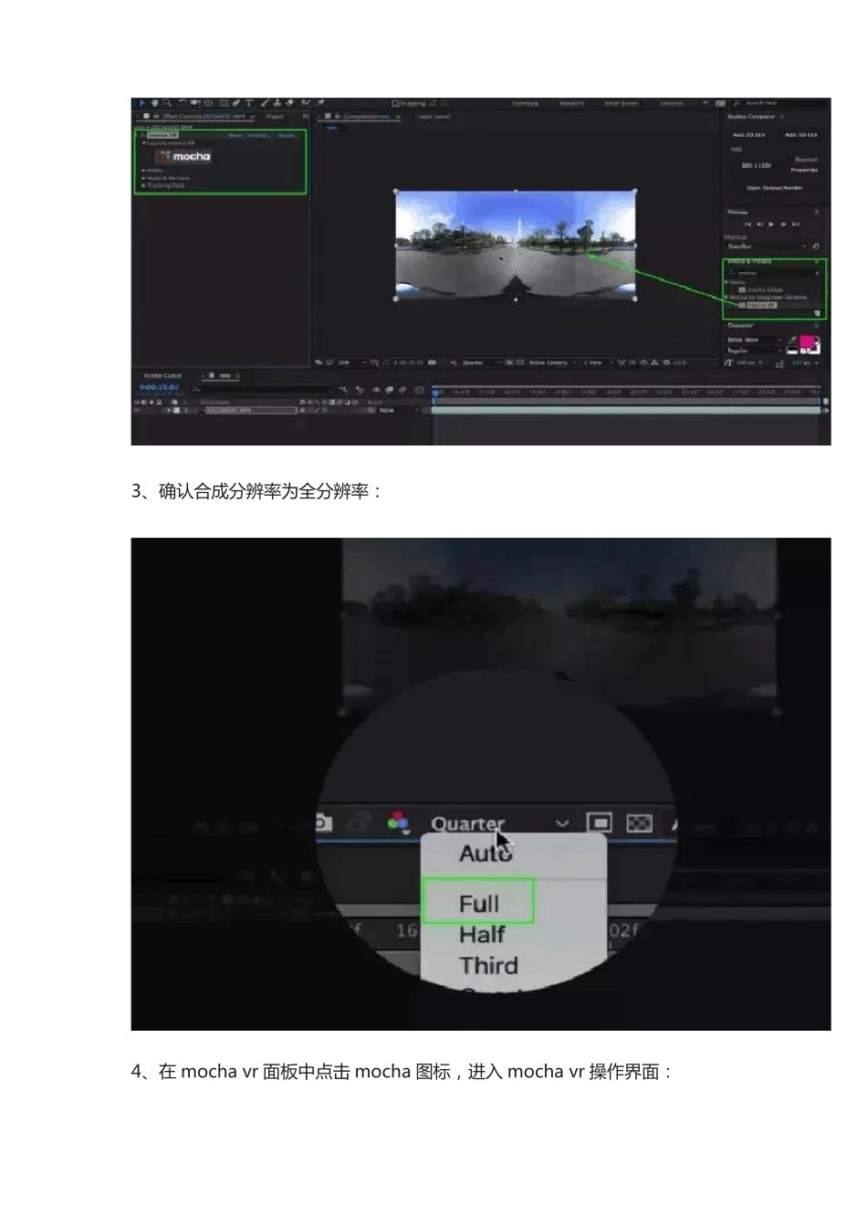Image resolution: width=867 pixels, height=1227 pixels.
Task: Open the Active Camera dropdown in viewer
Action: click(552, 362)
